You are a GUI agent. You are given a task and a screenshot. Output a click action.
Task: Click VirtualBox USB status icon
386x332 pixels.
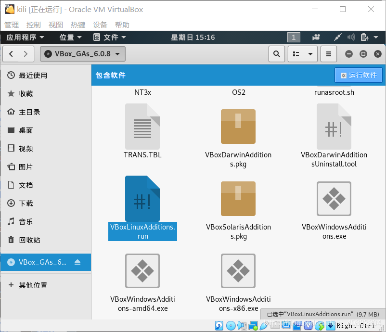[x=264, y=326]
